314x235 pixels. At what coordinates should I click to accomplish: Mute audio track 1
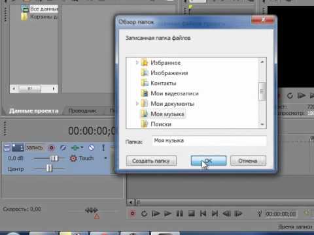(92, 148)
